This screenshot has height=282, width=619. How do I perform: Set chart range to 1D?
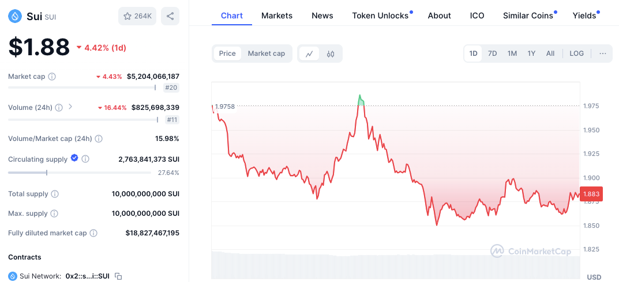[473, 54]
